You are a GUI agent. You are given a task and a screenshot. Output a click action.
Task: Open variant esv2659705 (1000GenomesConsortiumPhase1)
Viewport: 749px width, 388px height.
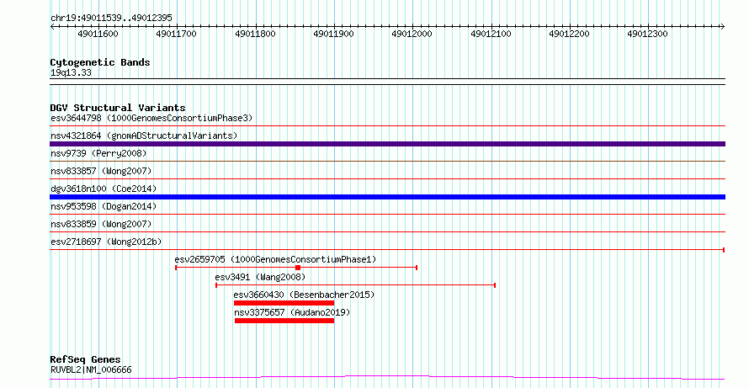(276, 259)
